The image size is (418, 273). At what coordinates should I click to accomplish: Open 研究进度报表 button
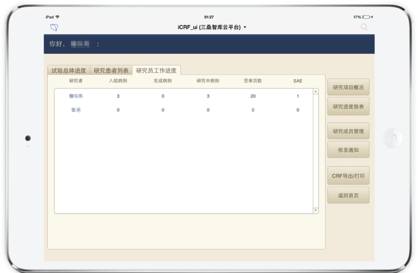348,106
